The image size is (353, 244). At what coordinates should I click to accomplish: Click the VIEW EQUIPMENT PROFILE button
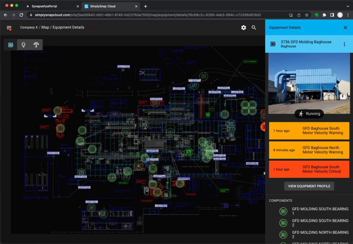pyautogui.click(x=309, y=186)
